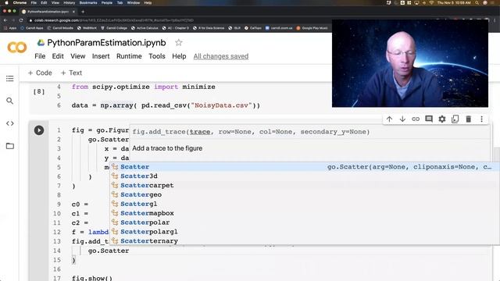
Task: Delete the cell with trash icon
Action: coord(469,119)
